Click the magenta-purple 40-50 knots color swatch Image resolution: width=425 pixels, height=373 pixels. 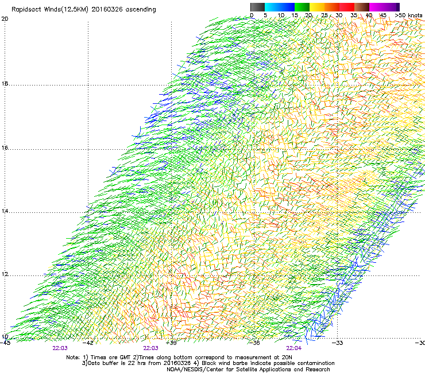[384, 7]
